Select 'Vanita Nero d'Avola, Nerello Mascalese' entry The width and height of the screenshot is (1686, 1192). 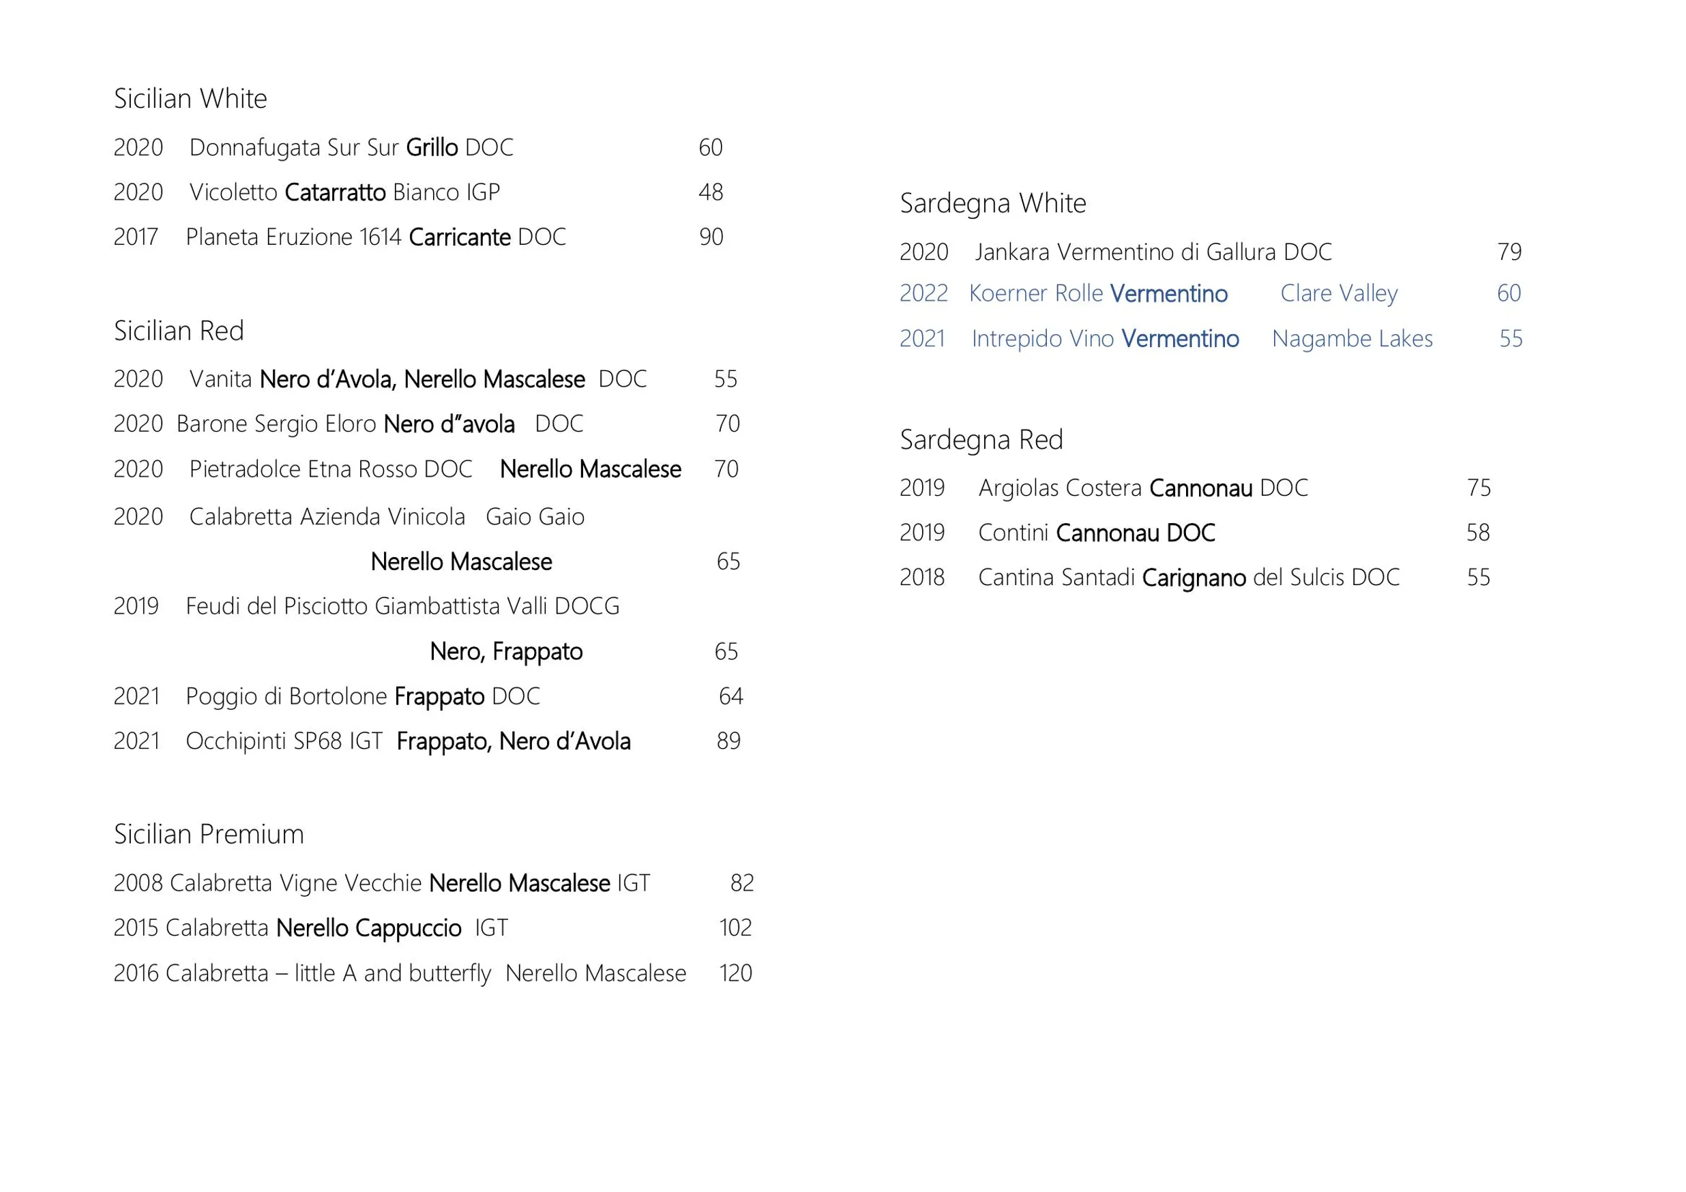tap(387, 379)
